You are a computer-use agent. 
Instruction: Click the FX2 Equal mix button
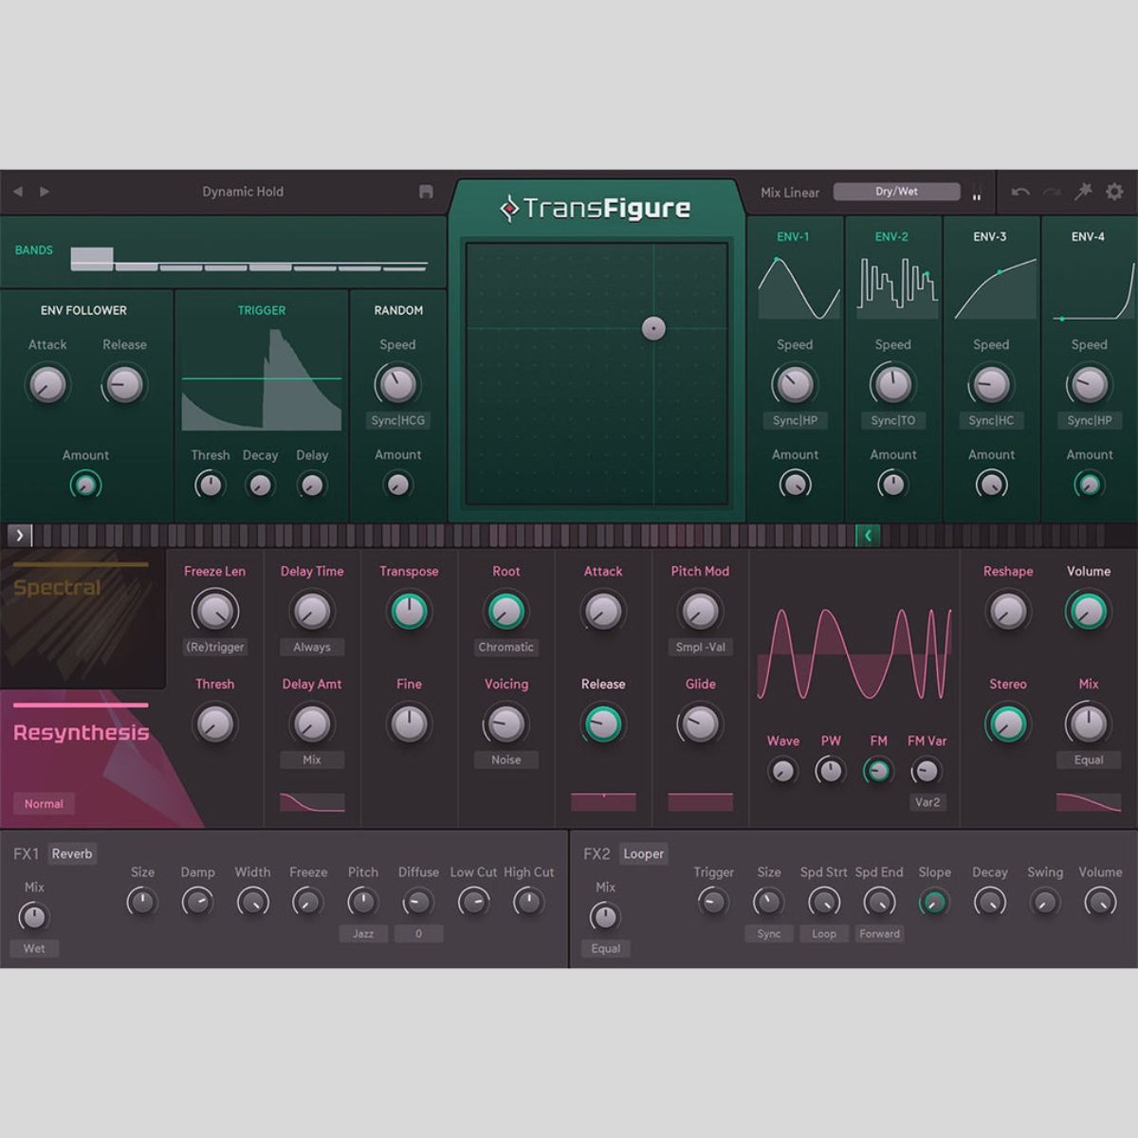click(x=606, y=948)
